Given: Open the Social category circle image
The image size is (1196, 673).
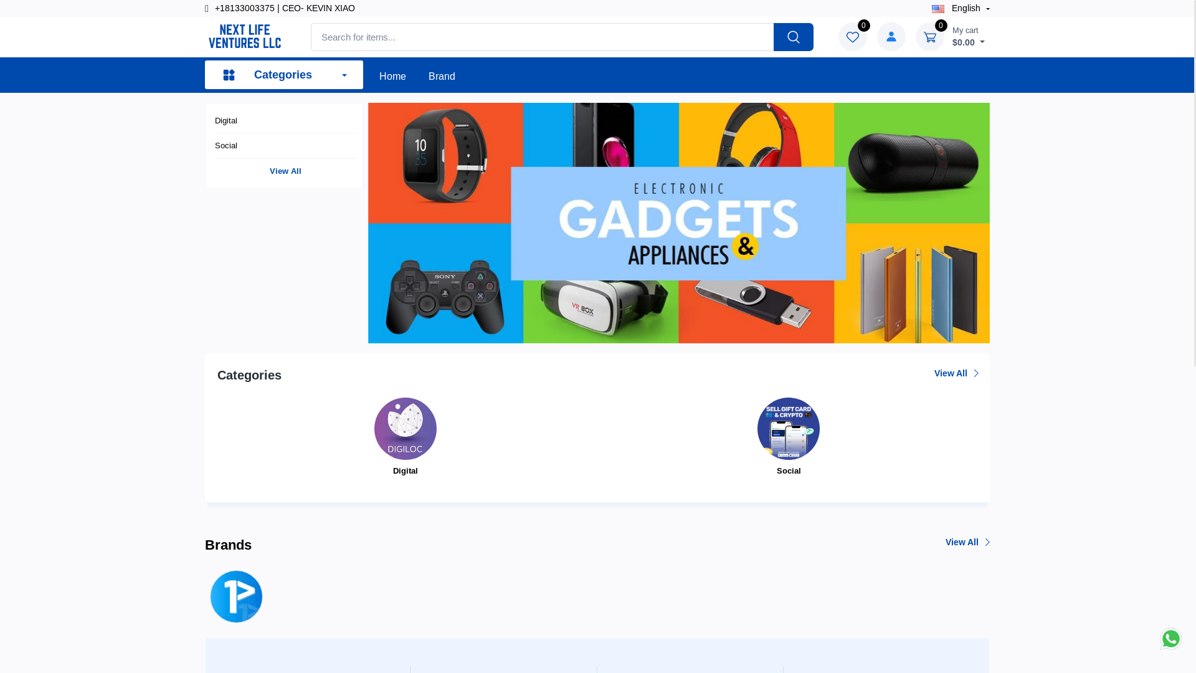Looking at the screenshot, I should pyautogui.click(x=788, y=429).
